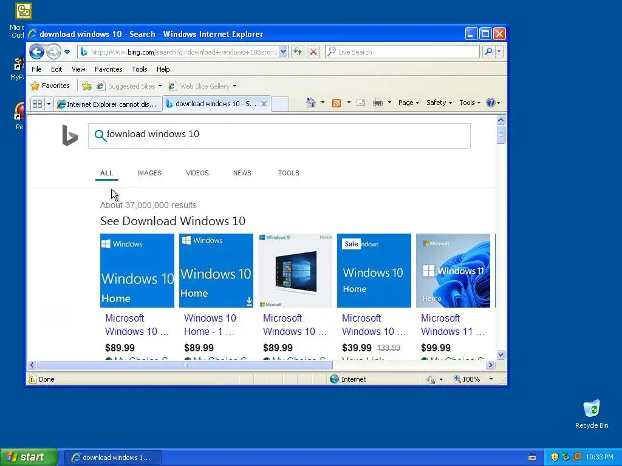Open the Recycle Bin desktop icon
This screenshot has width=622, height=466.
tap(592, 414)
